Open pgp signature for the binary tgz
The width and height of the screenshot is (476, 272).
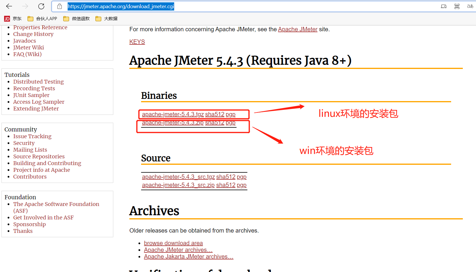point(231,114)
